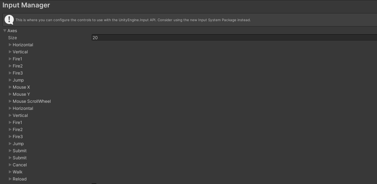The image size is (377, 184).
Task: Expand the Fire3 axis listed below Mouse ScrollWheel
Action: click(x=10, y=136)
